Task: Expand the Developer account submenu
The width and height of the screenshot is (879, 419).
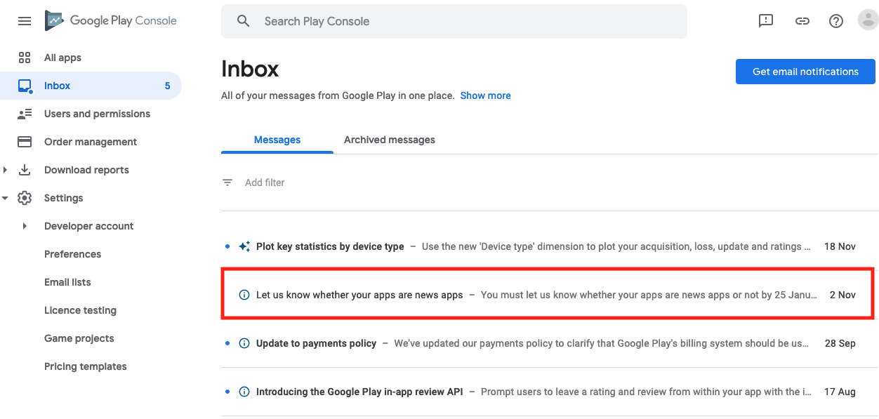Action: (x=25, y=226)
